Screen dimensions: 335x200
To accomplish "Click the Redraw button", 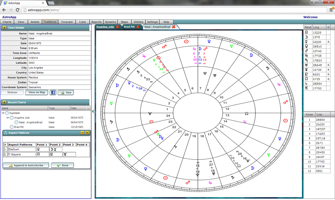I will [x=12, y=92].
